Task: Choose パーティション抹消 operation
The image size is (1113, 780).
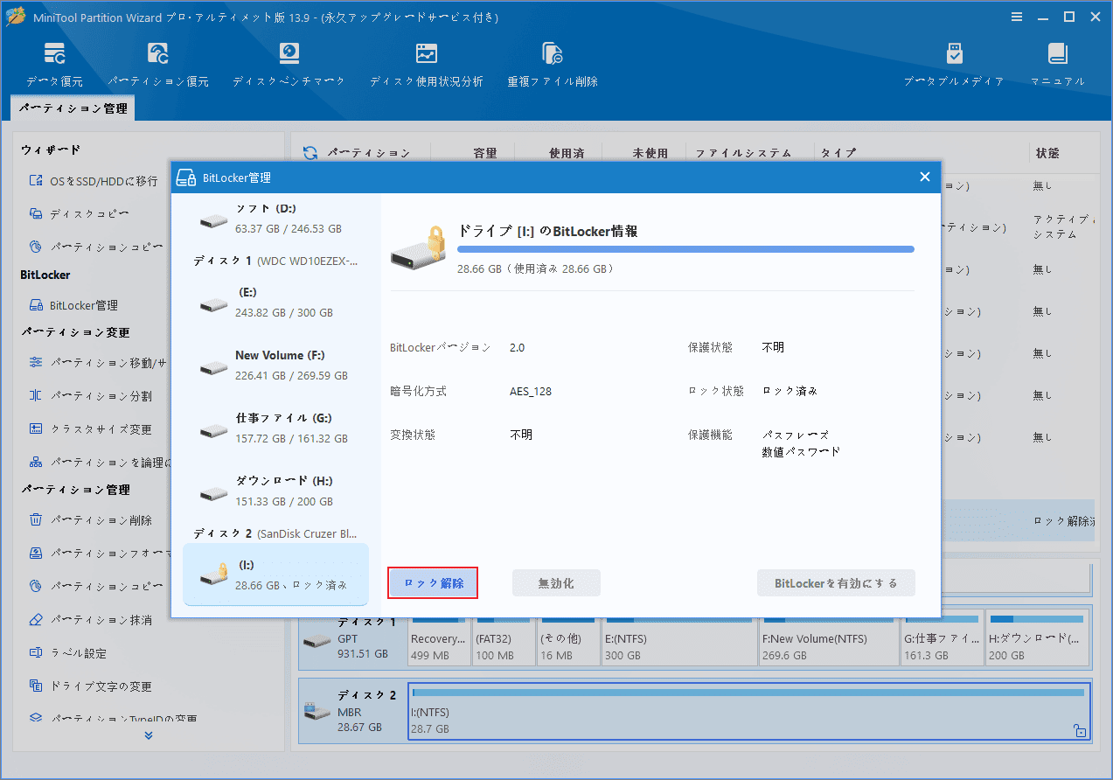Action: [x=90, y=620]
